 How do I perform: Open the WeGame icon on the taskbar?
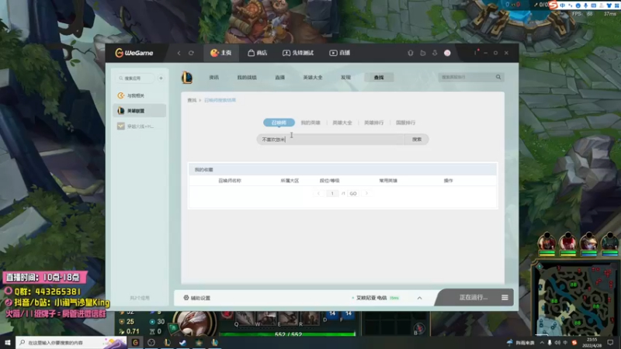[x=135, y=342]
